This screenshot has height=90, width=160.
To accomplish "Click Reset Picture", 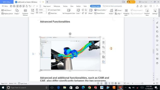I will pos(99,13).
